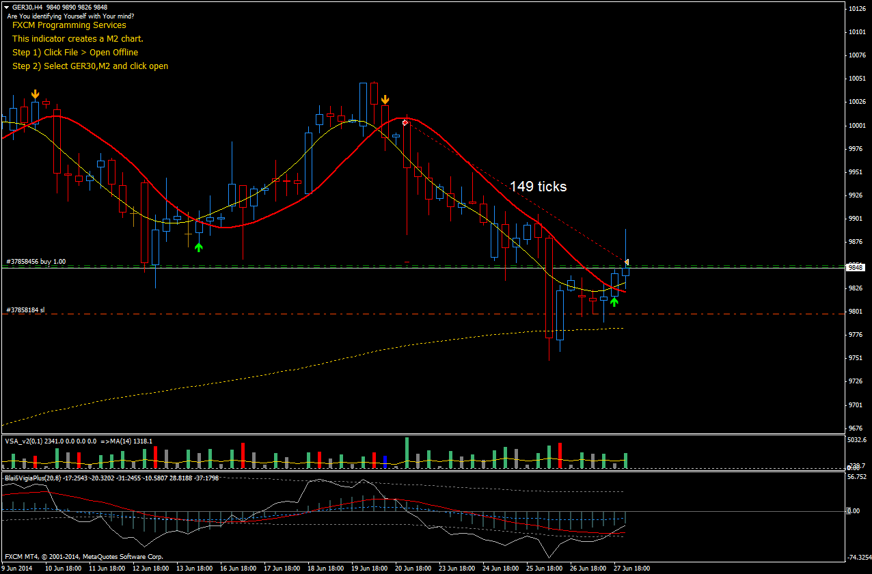Click the highlighted 9848 current price tag
The height and width of the screenshot is (574, 872).
coord(856,267)
